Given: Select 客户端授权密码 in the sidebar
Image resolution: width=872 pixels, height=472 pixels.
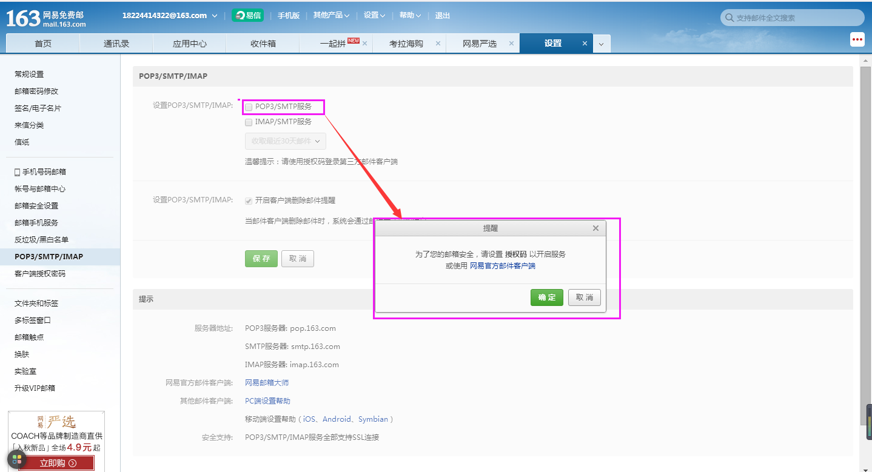Looking at the screenshot, I should click(x=40, y=274).
